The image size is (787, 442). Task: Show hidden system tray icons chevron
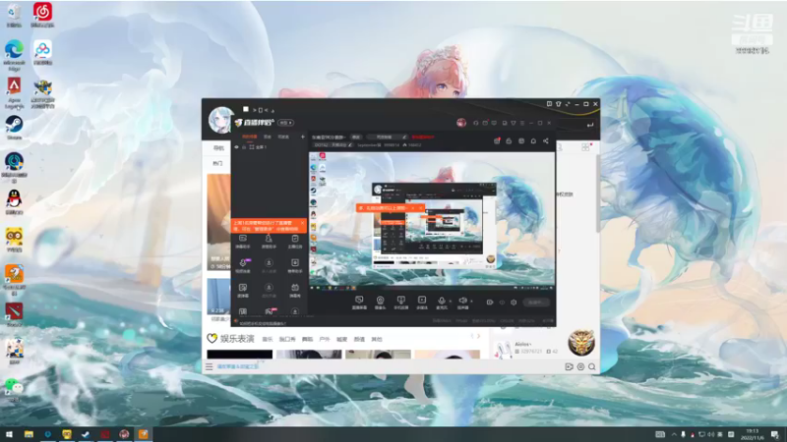[674, 434]
